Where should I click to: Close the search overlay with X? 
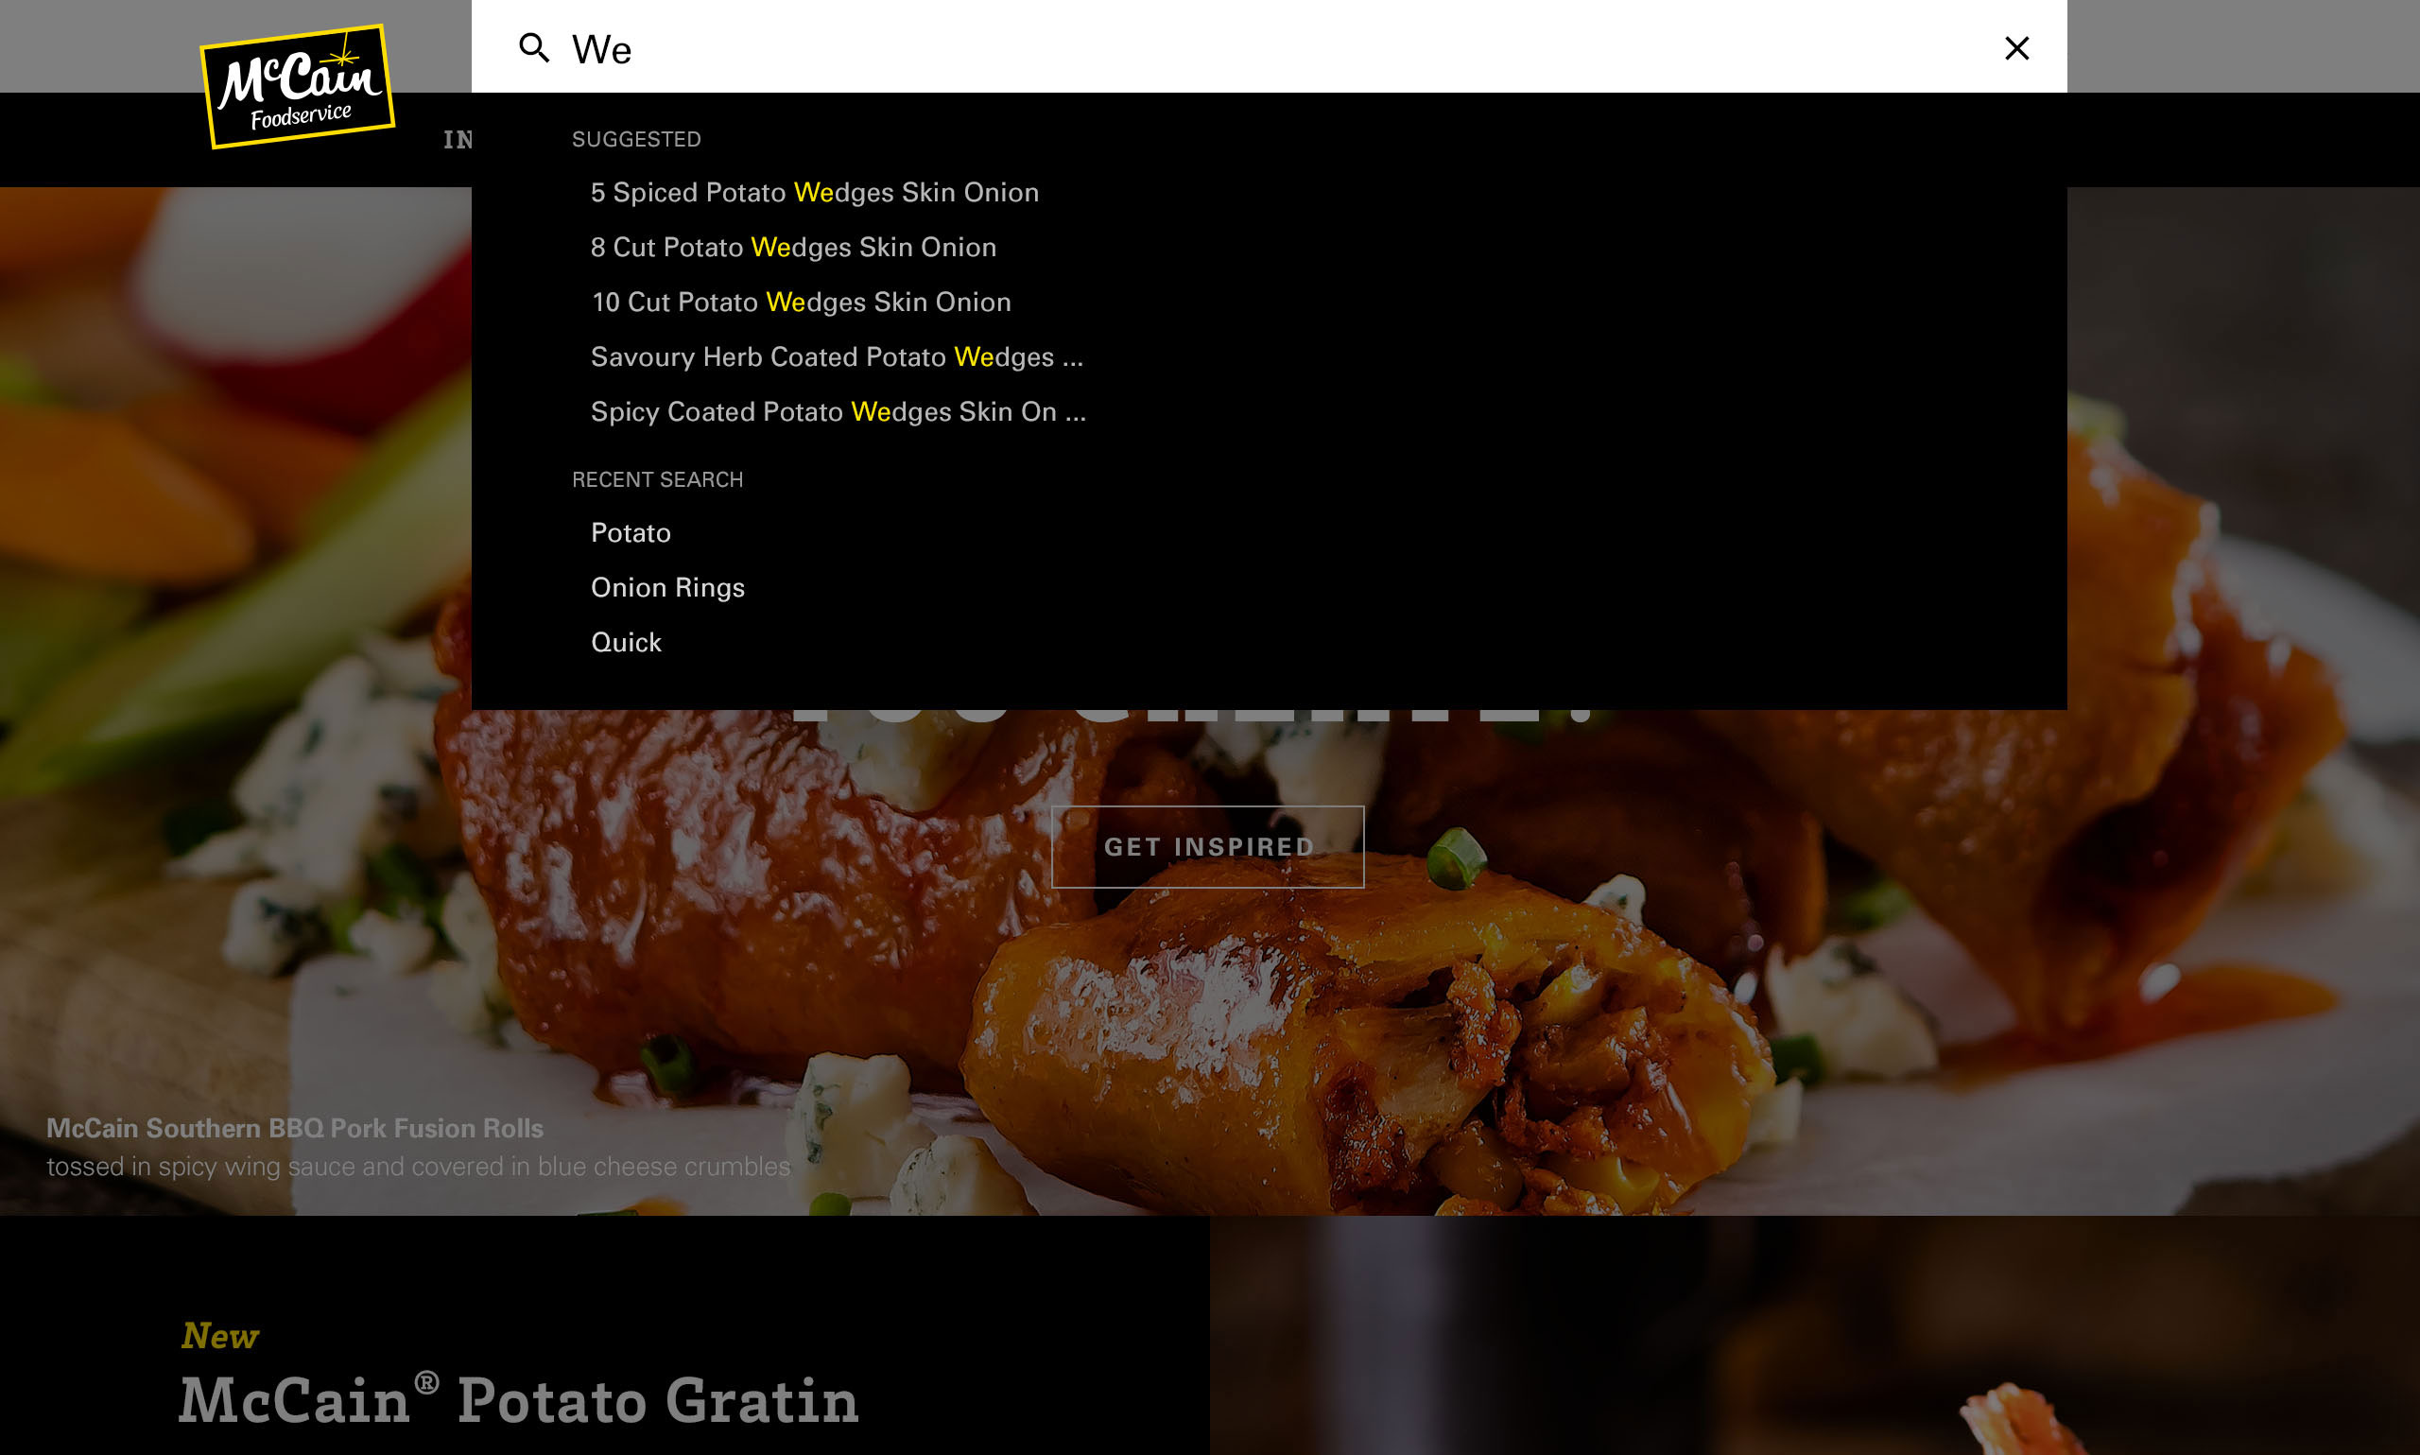pyautogui.click(x=2016, y=48)
